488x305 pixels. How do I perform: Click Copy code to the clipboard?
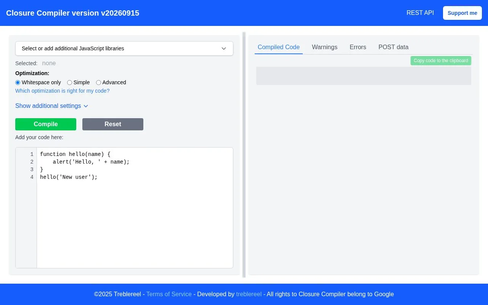click(441, 61)
